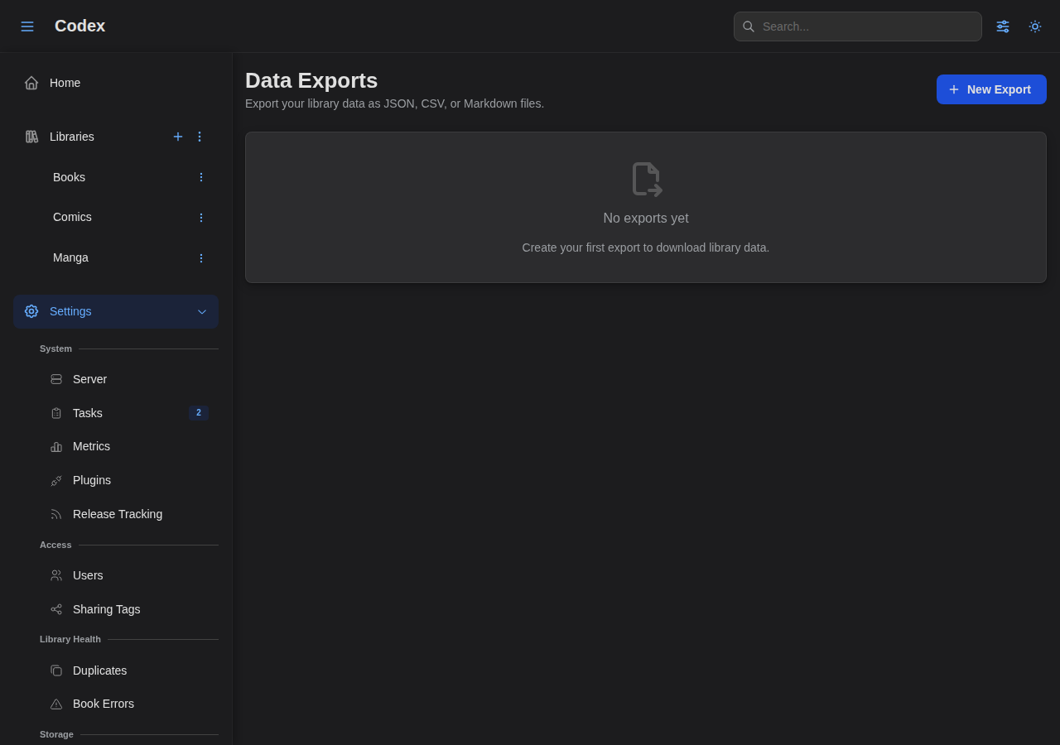The width and height of the screenshot is (1060, 745).
Task: Click the Codex app title
Action: coord(79,26)
